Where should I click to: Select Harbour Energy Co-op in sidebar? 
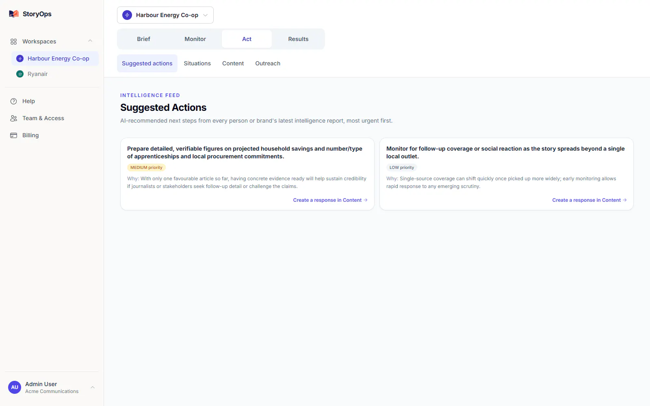pyautogui.click(x=55, y=58)
